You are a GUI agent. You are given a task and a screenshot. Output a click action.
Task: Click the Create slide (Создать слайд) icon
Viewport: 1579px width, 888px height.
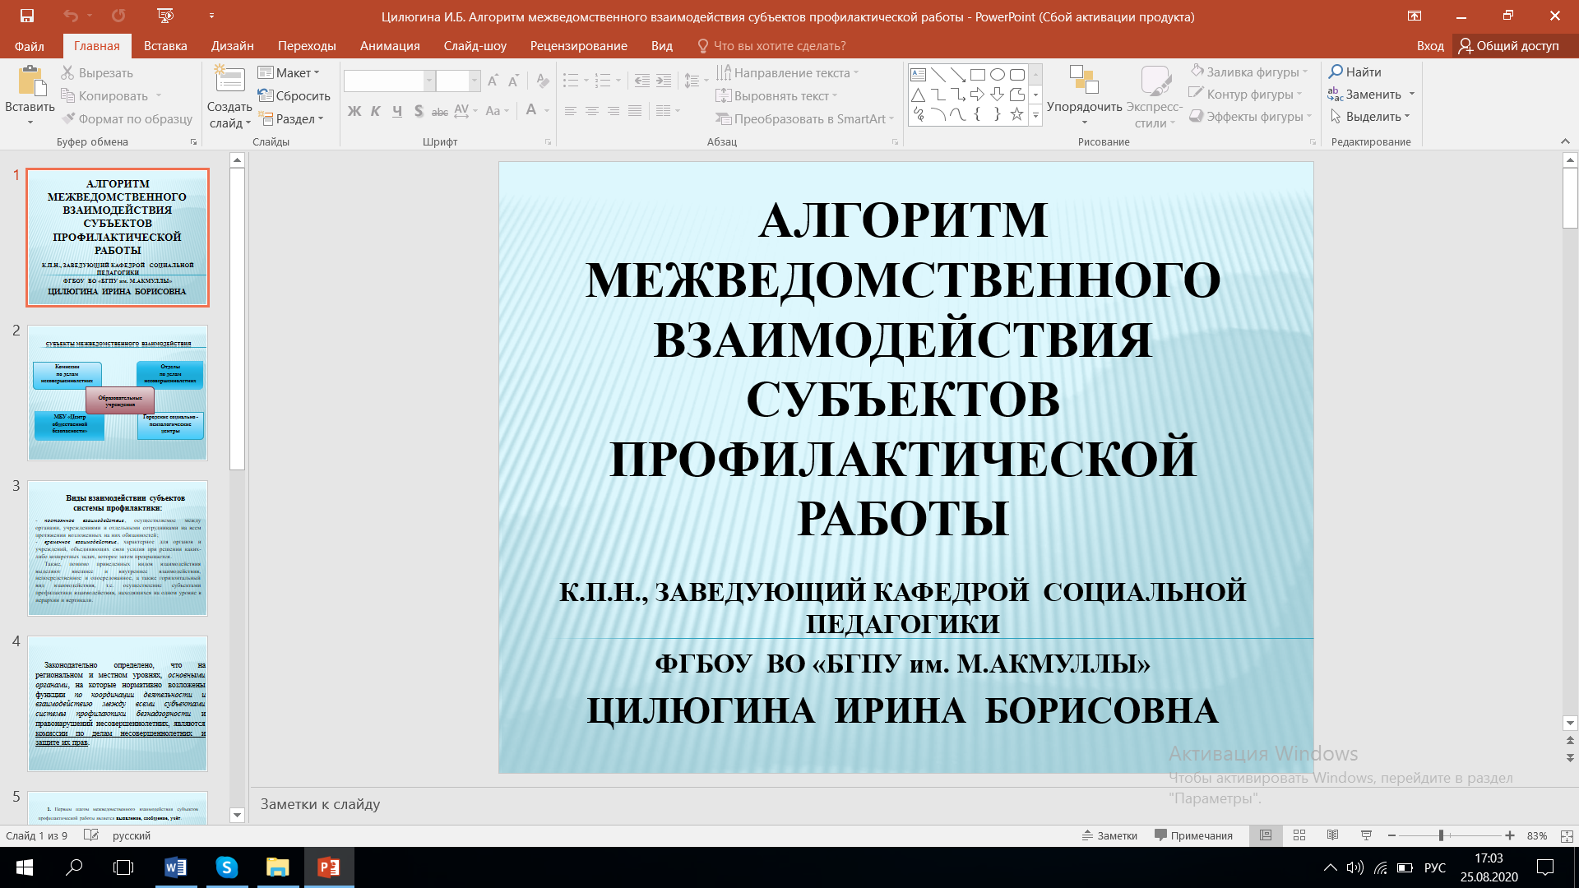pyautogui.click(x=229, y=80)
